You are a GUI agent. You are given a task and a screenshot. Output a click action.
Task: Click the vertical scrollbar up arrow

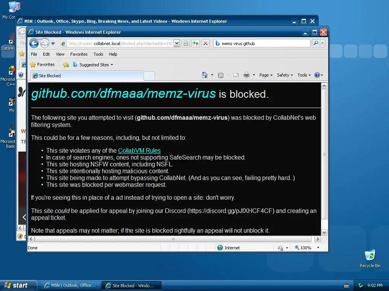pyautogui.click(x=324, y=86)
